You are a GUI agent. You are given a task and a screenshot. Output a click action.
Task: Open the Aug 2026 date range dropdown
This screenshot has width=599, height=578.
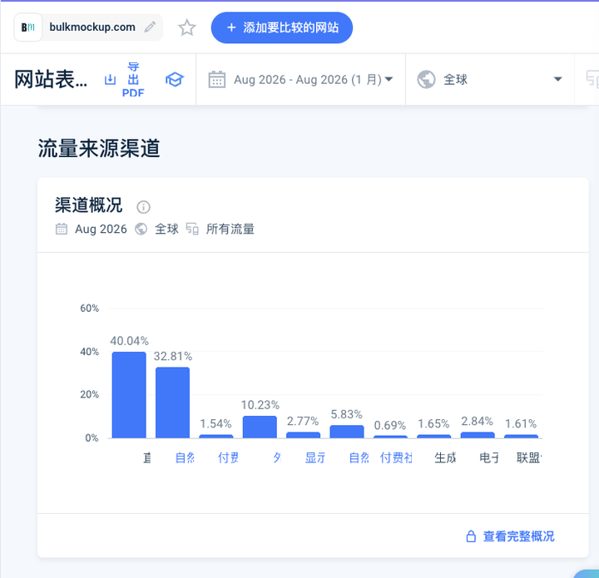[x=300, y=79]
